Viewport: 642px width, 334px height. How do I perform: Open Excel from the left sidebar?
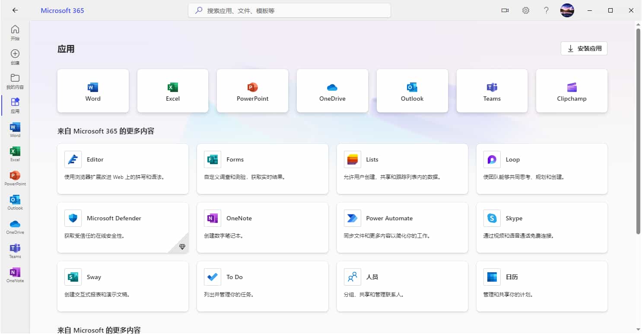[15, 154]
